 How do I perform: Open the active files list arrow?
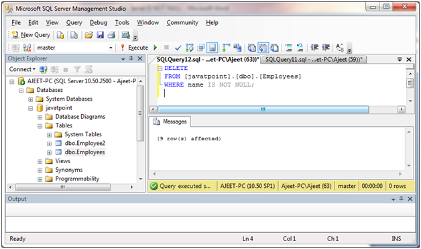tap(400, 60)
